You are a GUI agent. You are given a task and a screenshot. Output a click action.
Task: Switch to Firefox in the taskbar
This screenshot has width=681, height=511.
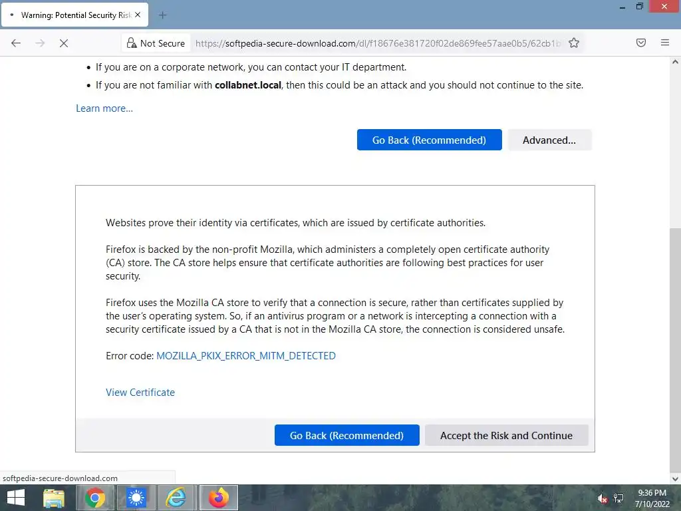click(x=218, y=498)
